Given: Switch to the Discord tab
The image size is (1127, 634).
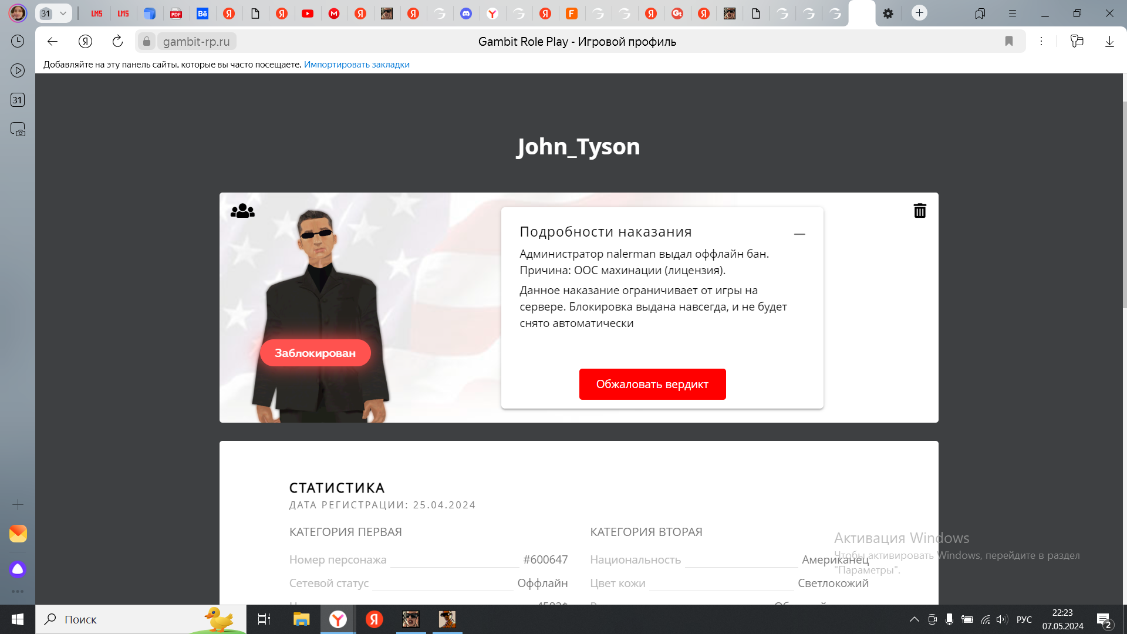Looking at the screenshot, I should (x=466, y=14).
